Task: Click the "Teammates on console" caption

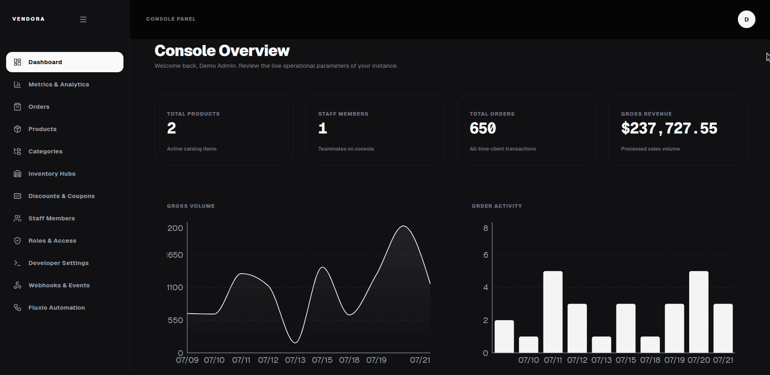Action: 346,149
